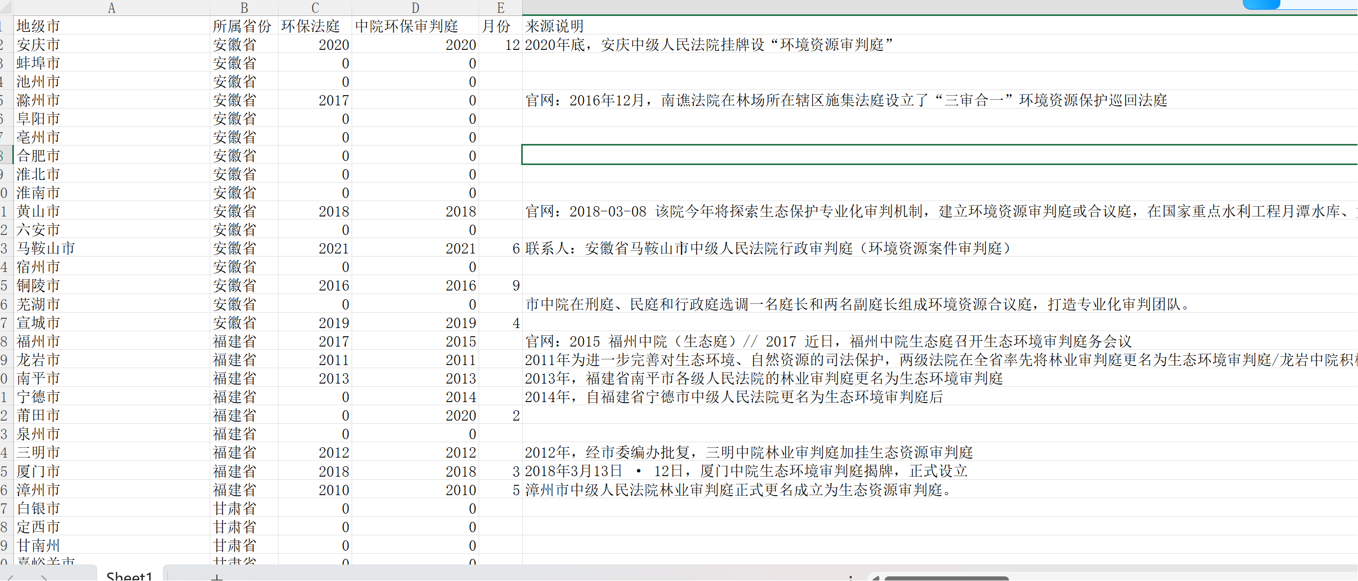Image resolution: width=1358 pixels, height=581 pixels.
Task: Click the month value 12 for 安庆市
Action: [x=511, y=45]
